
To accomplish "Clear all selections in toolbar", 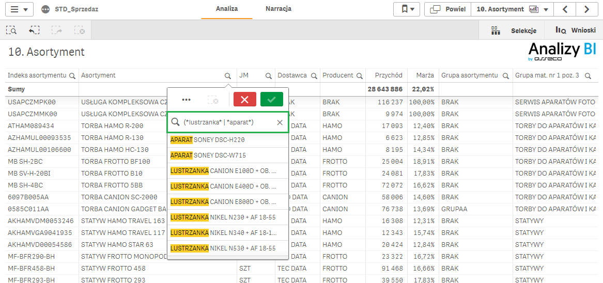I will (x=79, y=30).
